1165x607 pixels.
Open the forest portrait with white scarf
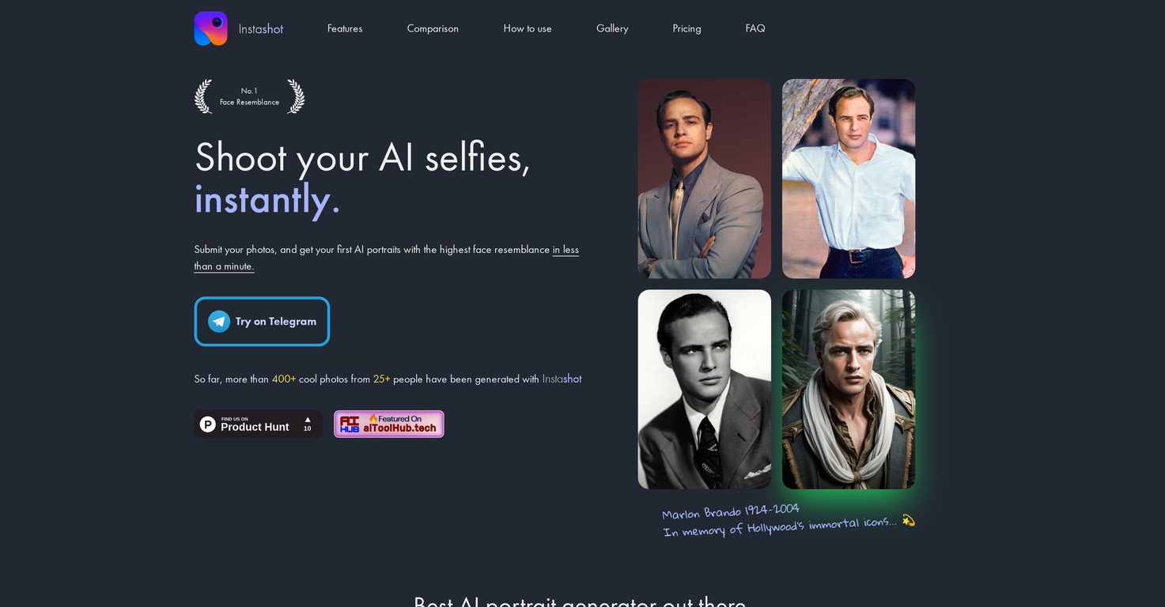tap(849, 389)
